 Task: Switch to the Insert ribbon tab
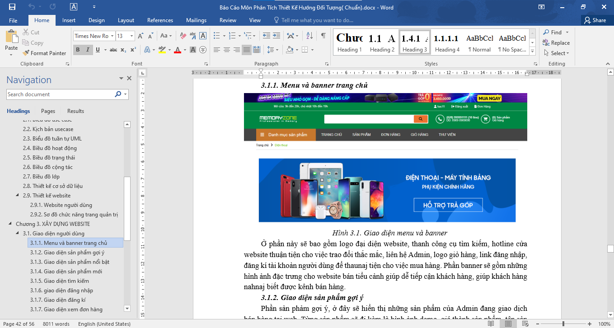(69, 20)
